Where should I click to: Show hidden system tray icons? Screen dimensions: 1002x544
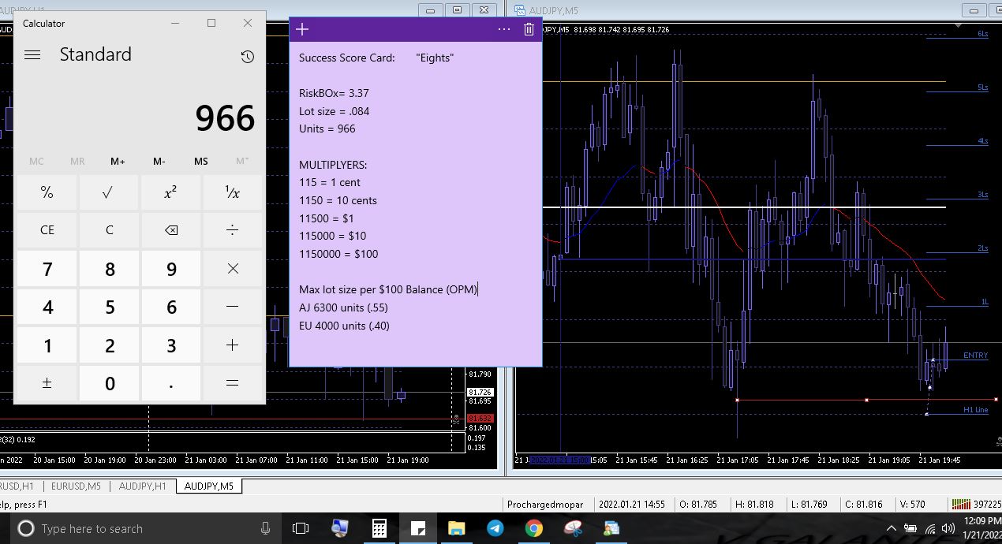pyautogui.click(x=892, y=528)
